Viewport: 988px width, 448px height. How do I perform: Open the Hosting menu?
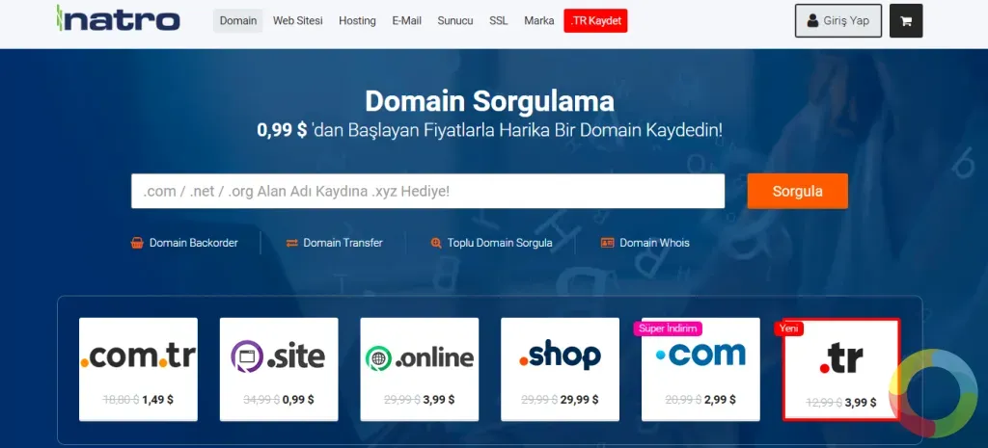357,21
